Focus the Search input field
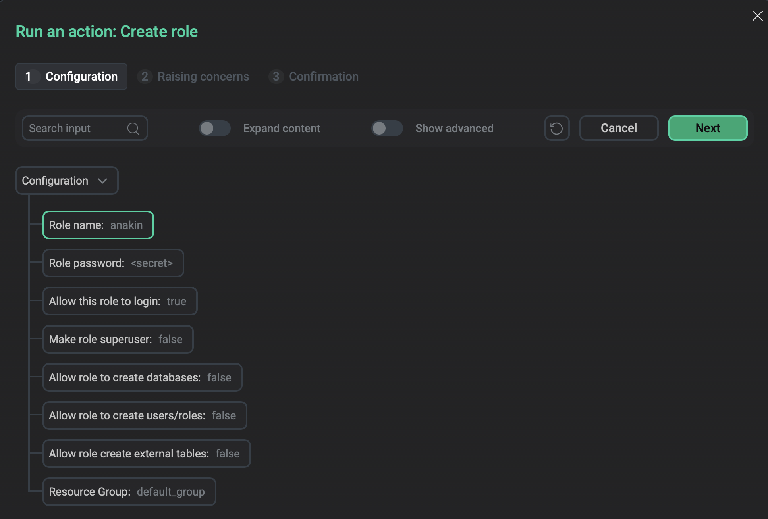 click(x=75, y=129)
